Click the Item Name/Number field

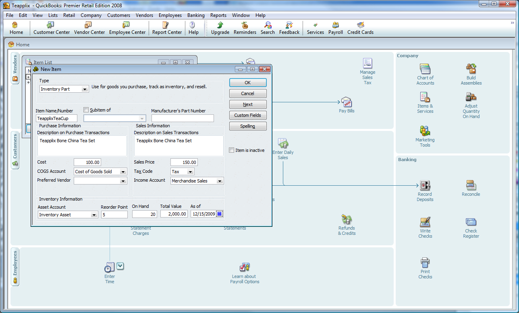pyautogui.click(x=56, y=118)
